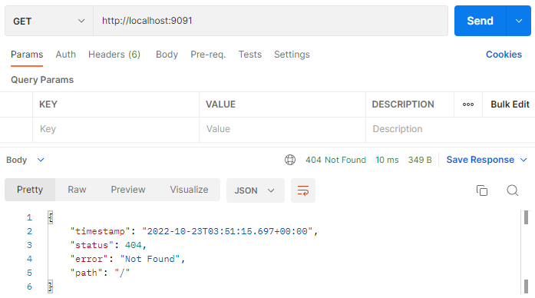Select the Raw response view
Screen dimensions: 535x298
click(x=77, y=190)
